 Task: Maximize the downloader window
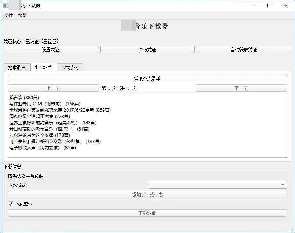point(269,6)
